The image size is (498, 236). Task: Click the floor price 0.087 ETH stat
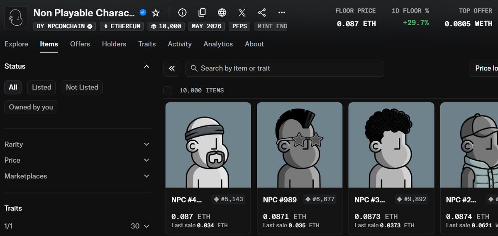356,24
